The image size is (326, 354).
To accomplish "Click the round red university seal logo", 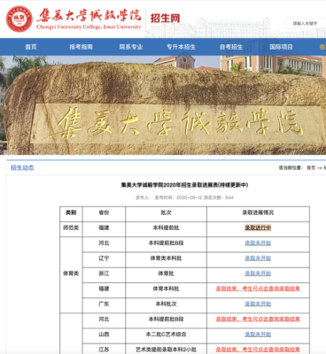I will (x=19, y=19).
